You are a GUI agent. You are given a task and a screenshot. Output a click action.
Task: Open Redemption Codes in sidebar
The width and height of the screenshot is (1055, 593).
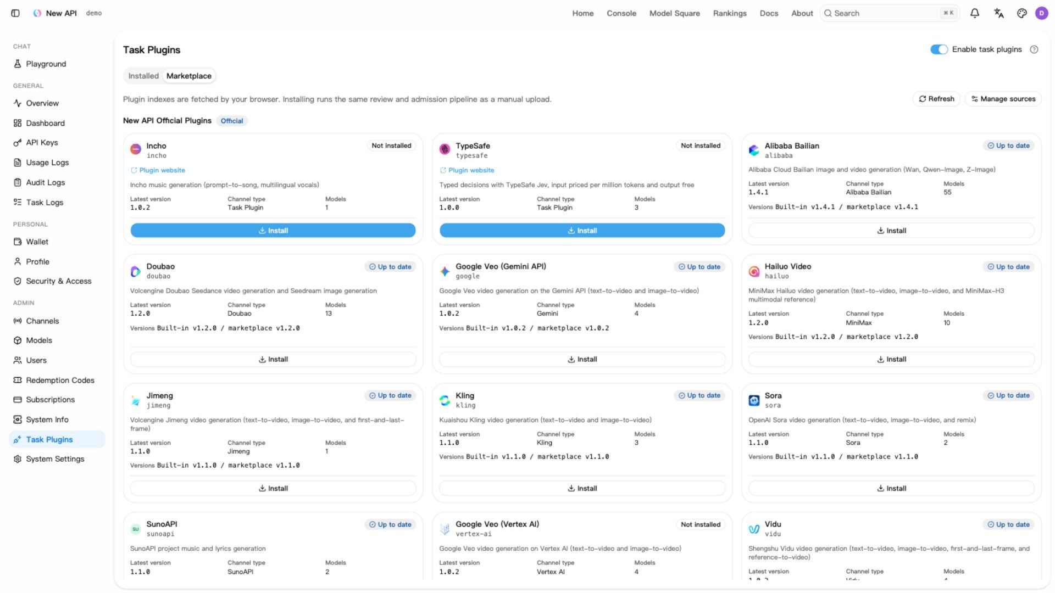pyautogui.click(x=57, y=380)
